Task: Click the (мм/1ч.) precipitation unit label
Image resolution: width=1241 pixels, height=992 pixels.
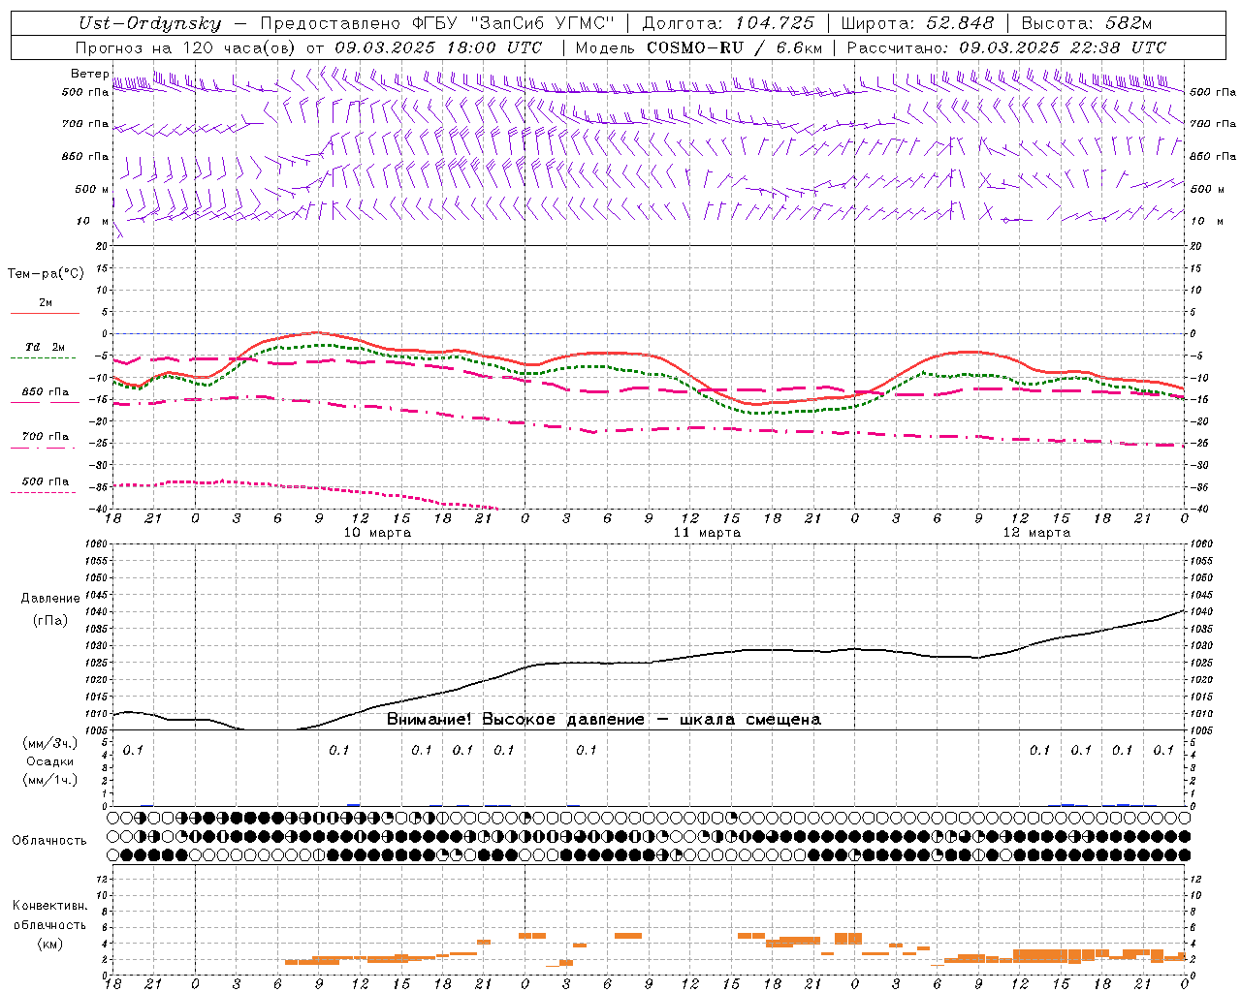Action: tap(50, 780)
